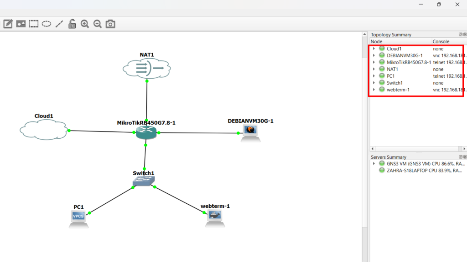This screenshot has width=467, height=262.
Task: Expand the webterm-1 tree entry
Action: coord(374,90)
